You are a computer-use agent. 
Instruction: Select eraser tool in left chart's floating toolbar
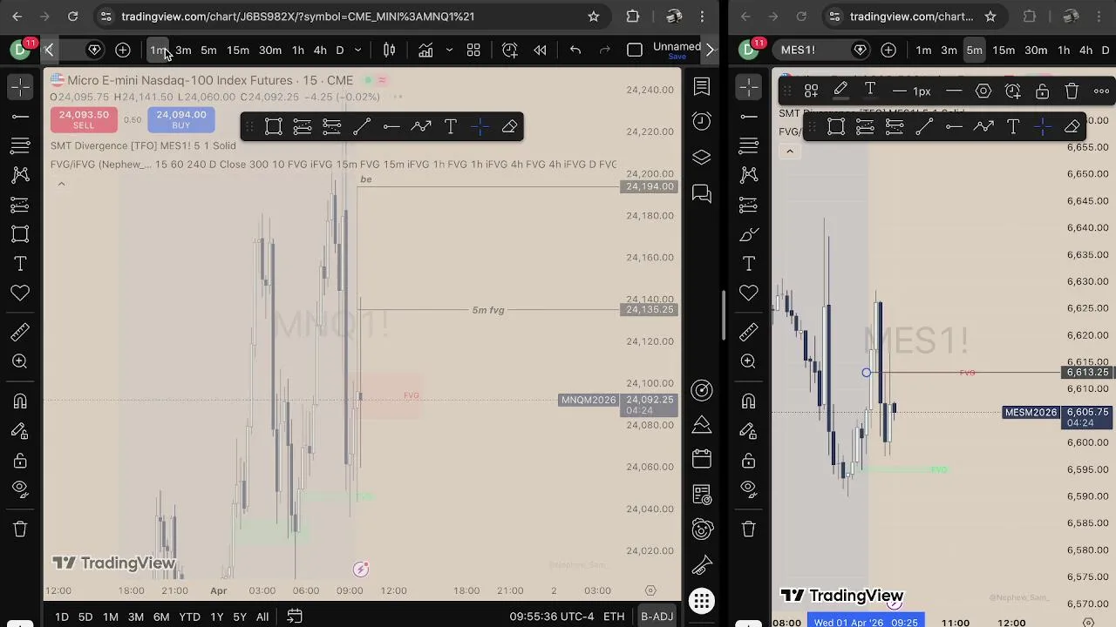tap(510, 127)
